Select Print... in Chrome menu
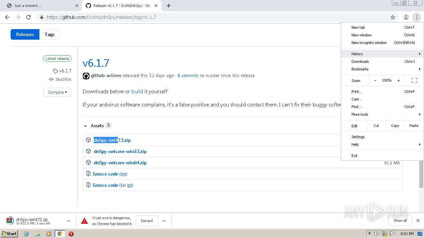The height and width of the screenshot is (238, 424). tap(382, 92)
